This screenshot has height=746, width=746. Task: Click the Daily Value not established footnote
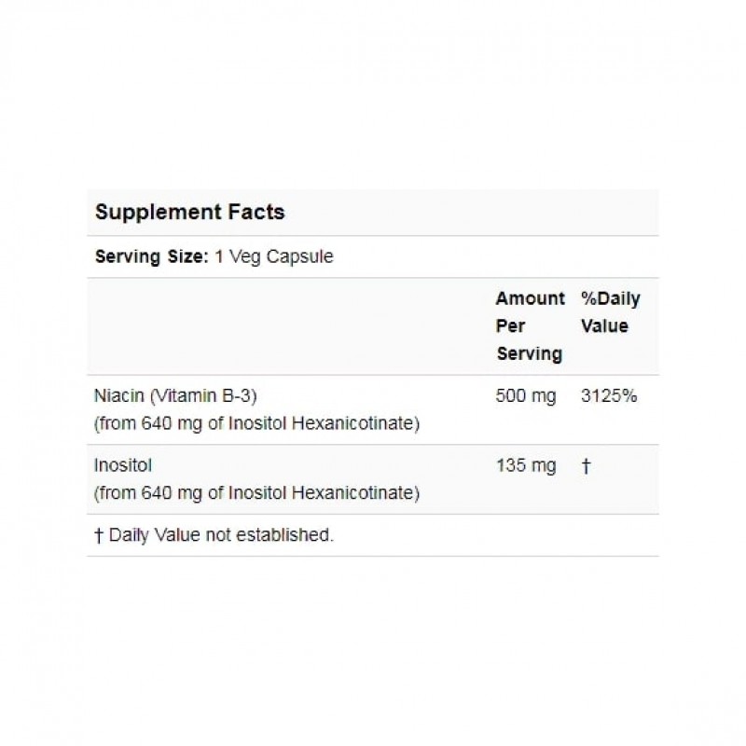tap(221, 535)
